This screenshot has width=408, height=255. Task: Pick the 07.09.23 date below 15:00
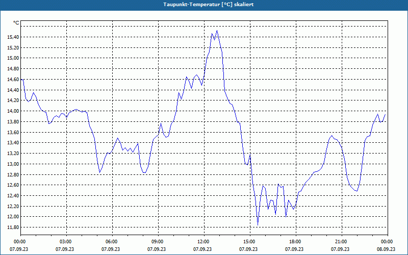(x=248, y=249)
